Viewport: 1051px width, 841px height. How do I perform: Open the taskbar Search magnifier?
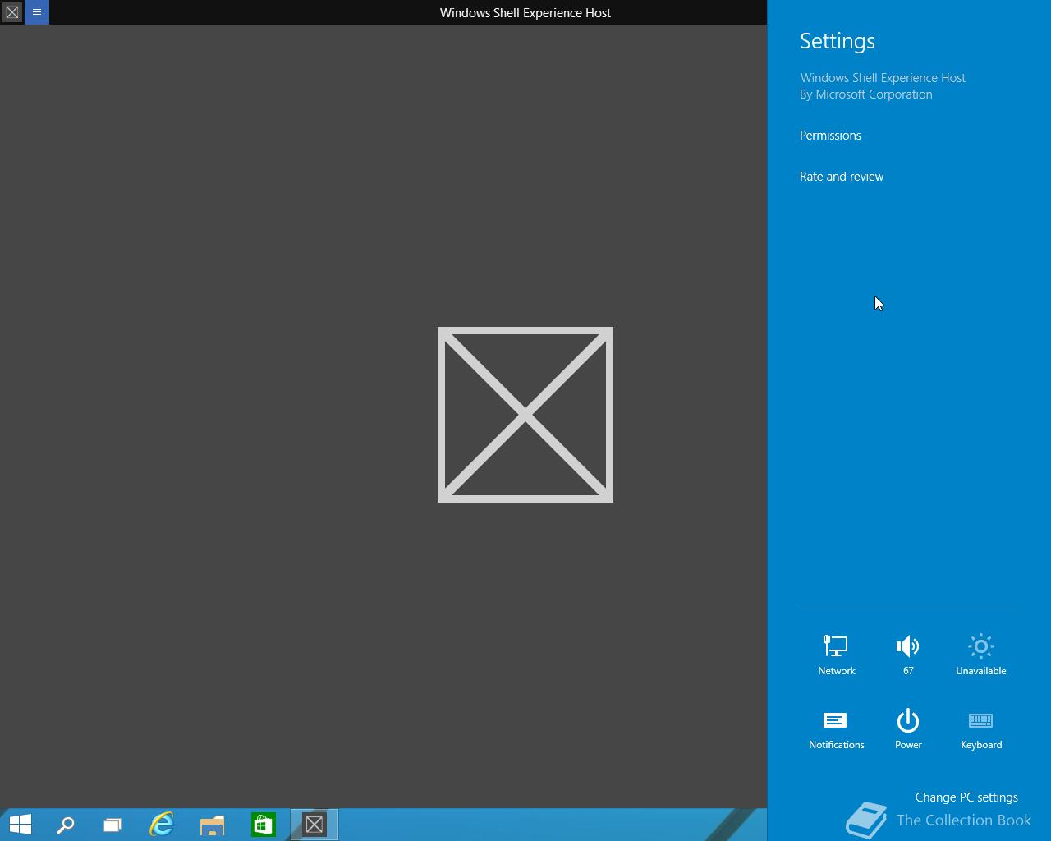66,825
